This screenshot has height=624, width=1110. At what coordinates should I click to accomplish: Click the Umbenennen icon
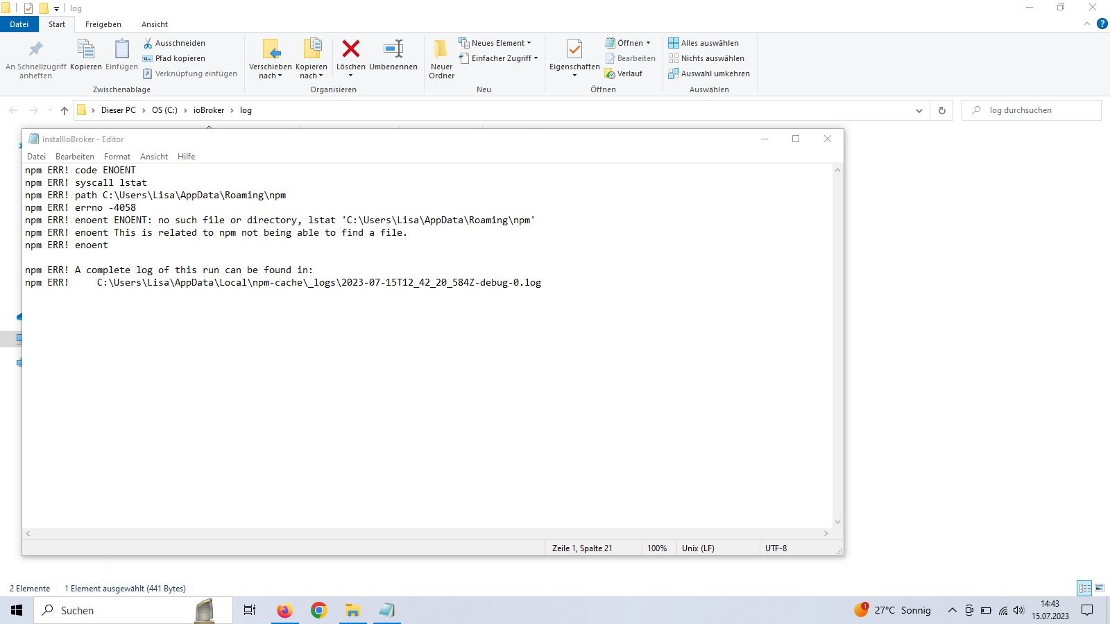click(x=393, y=49)
